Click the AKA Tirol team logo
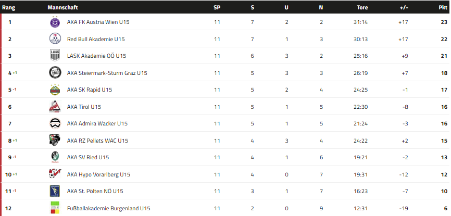 pos(55,107)
